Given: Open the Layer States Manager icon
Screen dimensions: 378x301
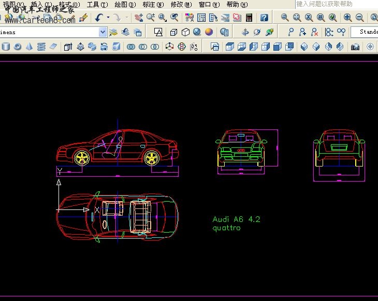Looking at the screenshot, I should pos(137,32).
